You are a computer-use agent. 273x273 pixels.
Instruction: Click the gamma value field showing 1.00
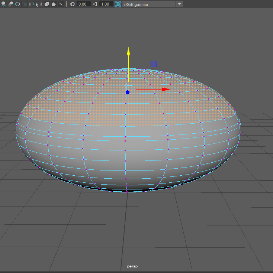coord(106,4)
